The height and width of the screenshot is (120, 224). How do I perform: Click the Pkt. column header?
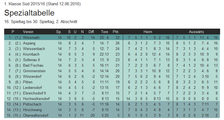point(116,32)
